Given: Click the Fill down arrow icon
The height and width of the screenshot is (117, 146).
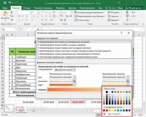Looking at the screenshot, I should pos(127,16).
